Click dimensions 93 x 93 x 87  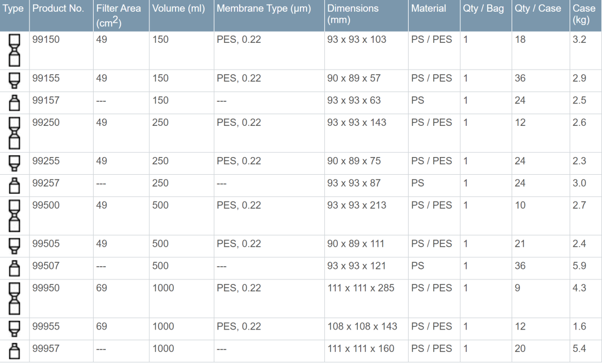coord(354,183)
